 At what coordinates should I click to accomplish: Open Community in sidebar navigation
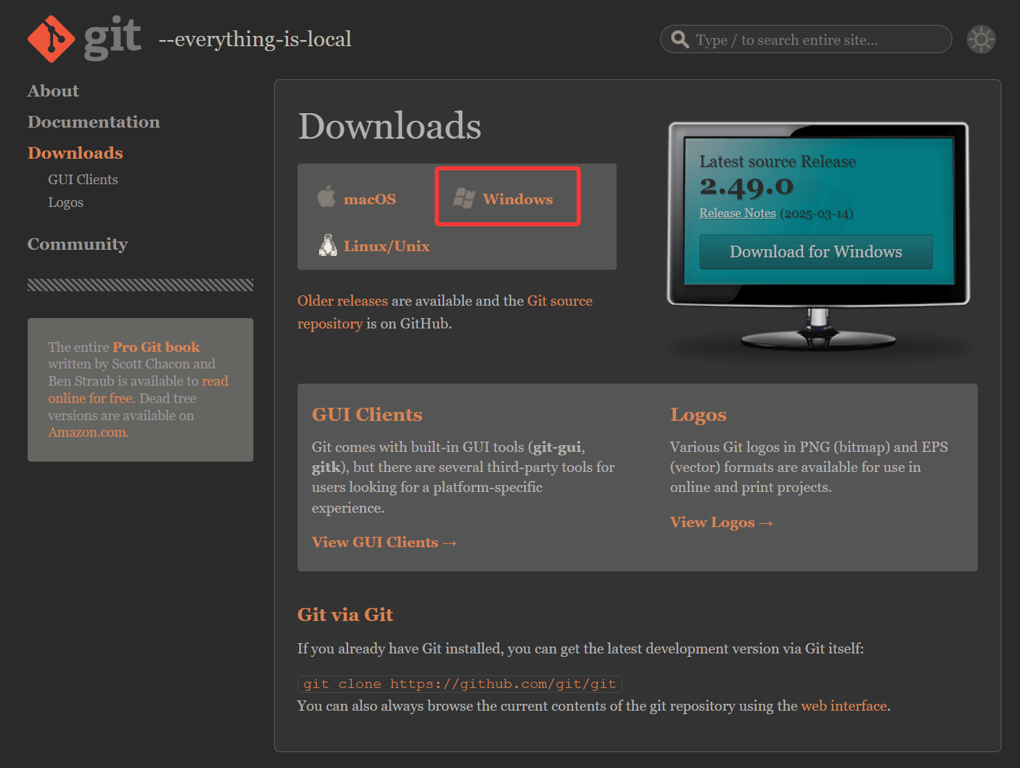pos(77,244)
